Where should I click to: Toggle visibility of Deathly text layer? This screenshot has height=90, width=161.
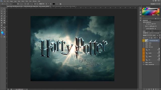coord(144,53)
